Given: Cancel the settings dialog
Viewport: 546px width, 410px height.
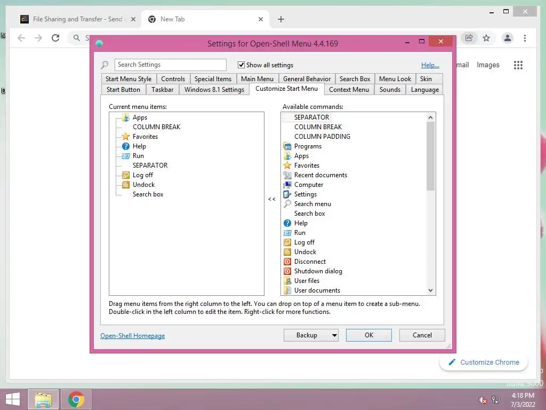Looking at the screenshot, I should 422,335.
